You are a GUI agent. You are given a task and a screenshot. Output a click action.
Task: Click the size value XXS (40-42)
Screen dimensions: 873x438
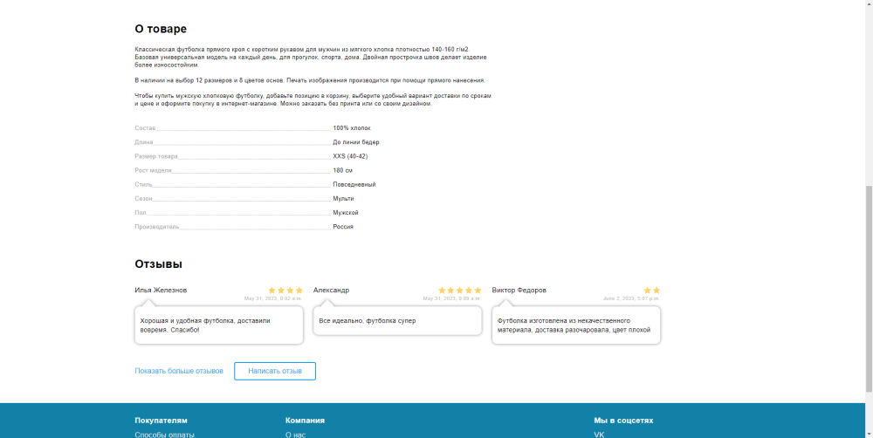pos(350,156)
